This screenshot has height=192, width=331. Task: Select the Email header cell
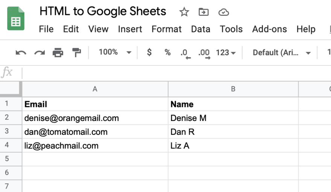95,104
